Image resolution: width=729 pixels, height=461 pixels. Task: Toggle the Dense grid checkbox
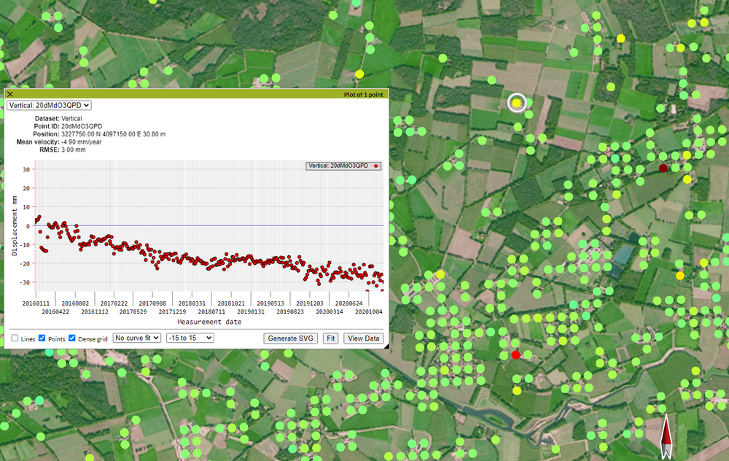click(x=72, y=338)
